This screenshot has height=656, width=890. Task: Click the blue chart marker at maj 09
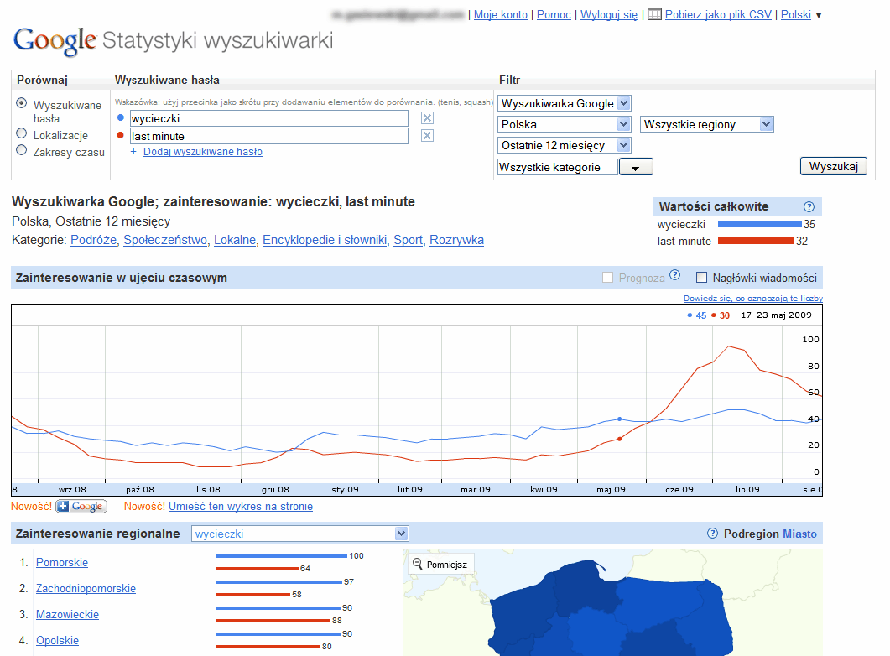[x=619, y=419]
